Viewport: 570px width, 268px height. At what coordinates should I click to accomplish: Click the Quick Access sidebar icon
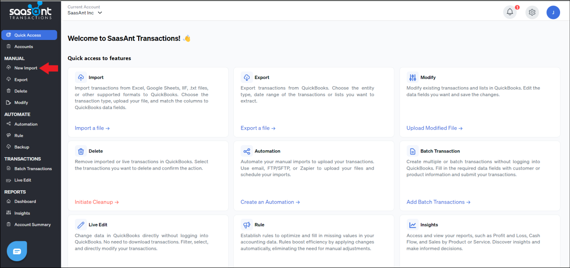click(9, 35)
